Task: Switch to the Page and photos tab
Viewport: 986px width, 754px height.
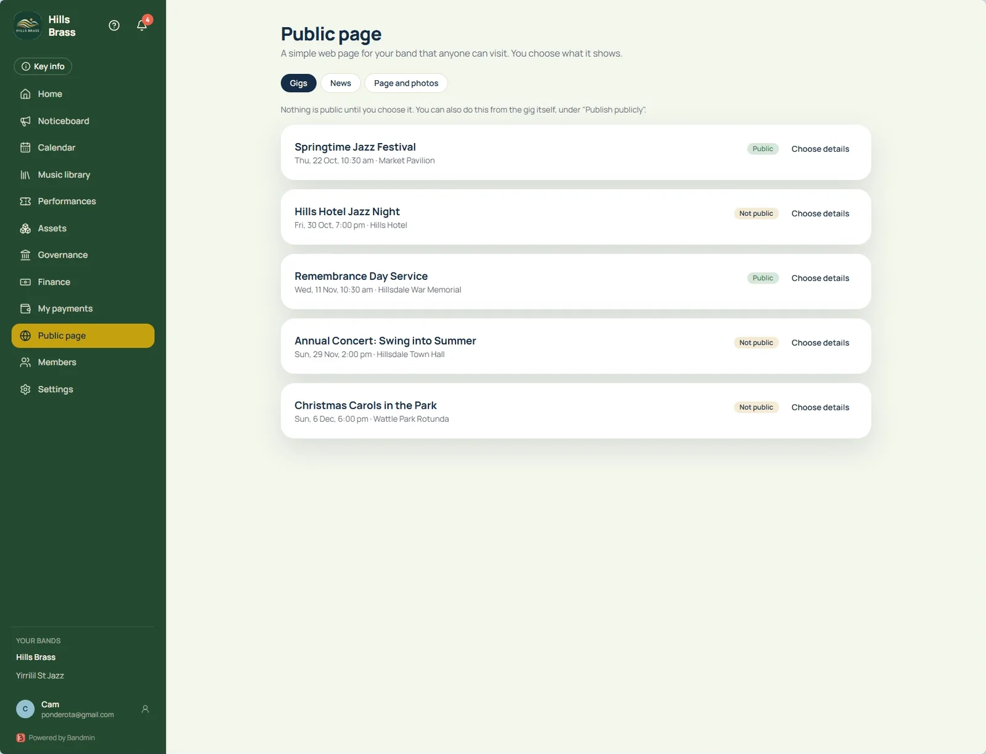Action: (x=406, y=83)
